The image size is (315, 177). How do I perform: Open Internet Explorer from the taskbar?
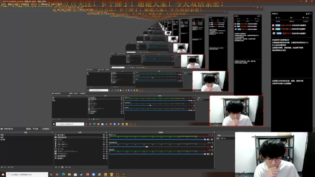(100, 175)
